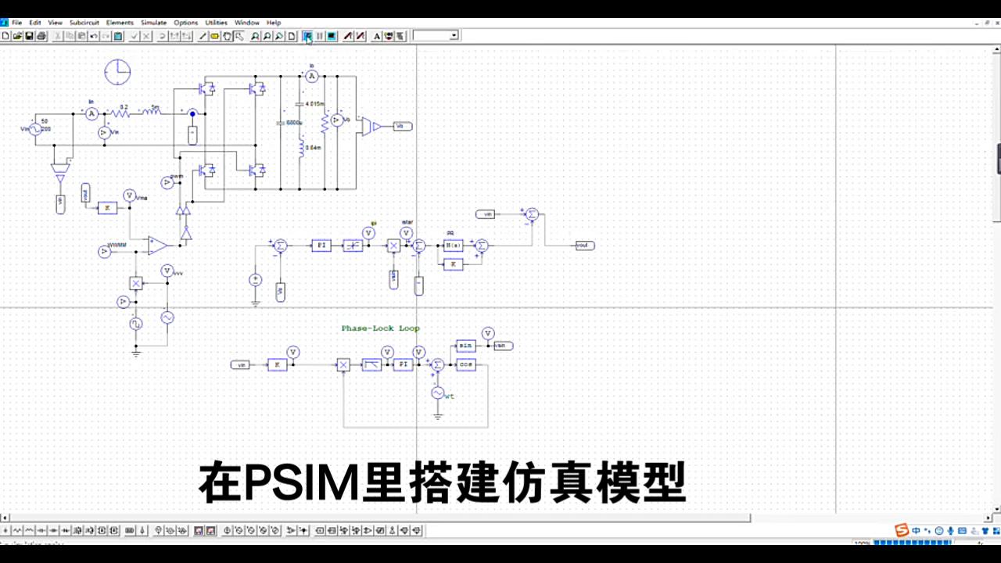Select the Phase-Lock Loop text label
The image size is (1001, 563).
380,328
